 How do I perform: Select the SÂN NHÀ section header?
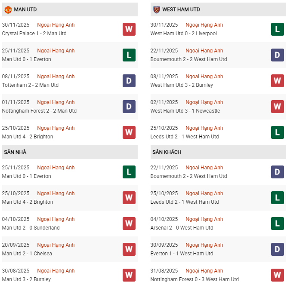(15, 152)
